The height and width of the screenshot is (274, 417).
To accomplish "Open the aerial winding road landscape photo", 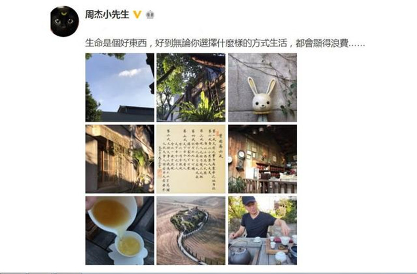I will coord(191,230).
